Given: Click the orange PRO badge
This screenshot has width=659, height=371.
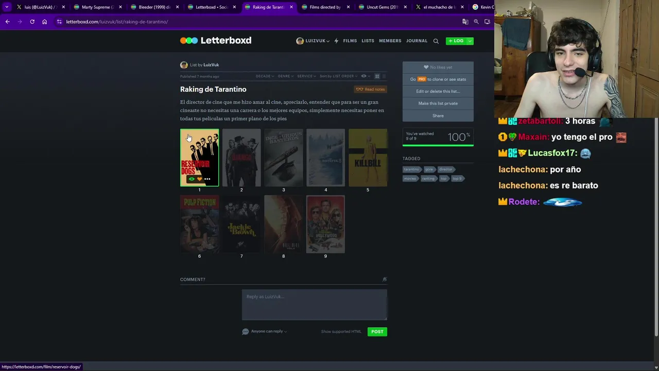Looking at the screenshot, I should (x=422, y=79).
